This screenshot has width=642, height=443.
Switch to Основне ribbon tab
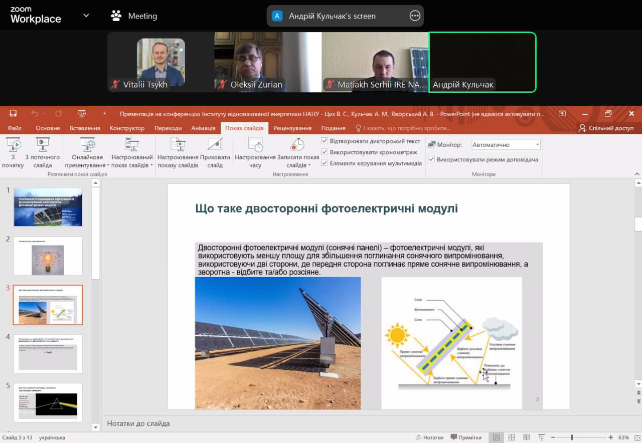pyautogui.click(x=48, y=128)
